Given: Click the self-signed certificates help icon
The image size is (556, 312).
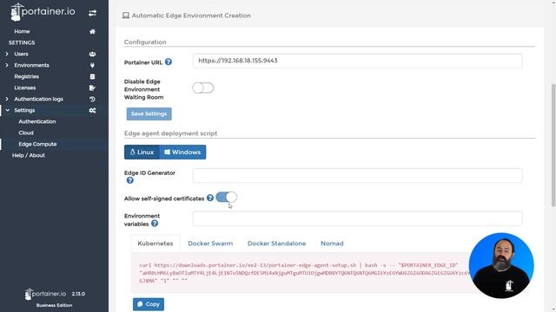Looking at the screenshot, I should pos(210,198).
